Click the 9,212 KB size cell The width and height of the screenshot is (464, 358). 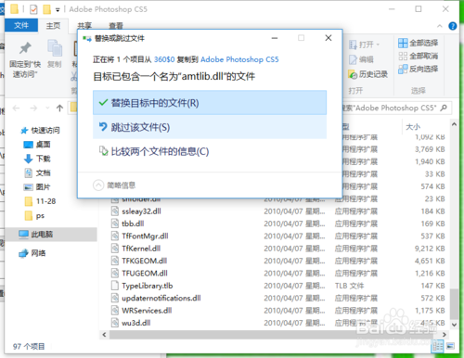tap(430, 249)
